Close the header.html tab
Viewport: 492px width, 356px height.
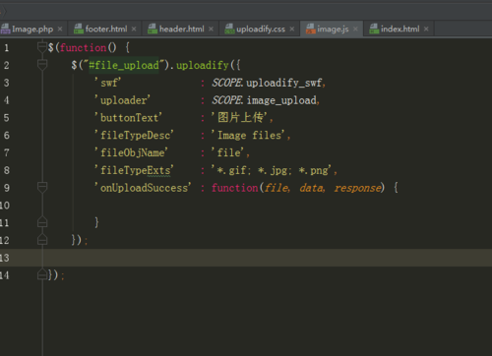[211, 29]
